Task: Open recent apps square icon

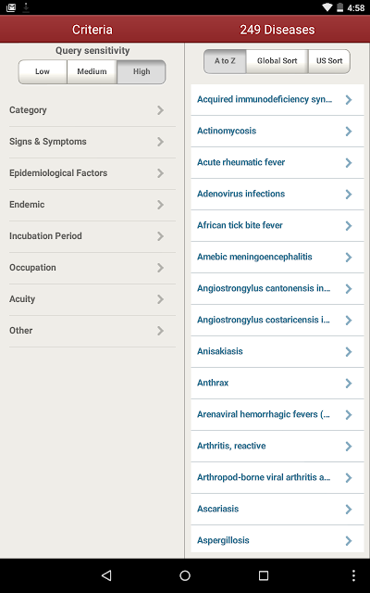Action: click(264, 575)
